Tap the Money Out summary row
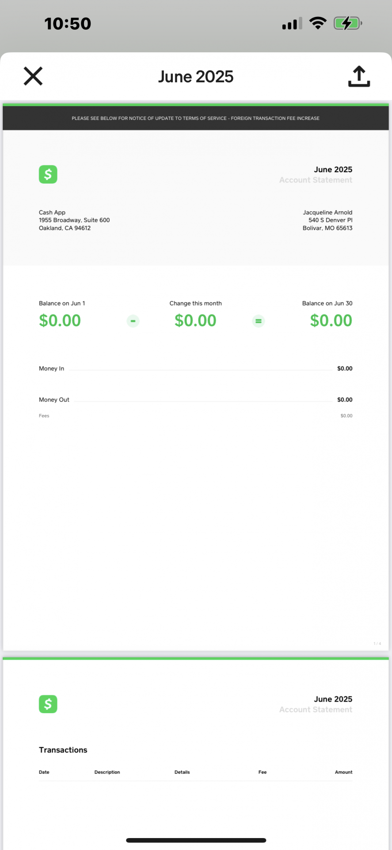The image size is (392, 850). [x=195, y=400]
